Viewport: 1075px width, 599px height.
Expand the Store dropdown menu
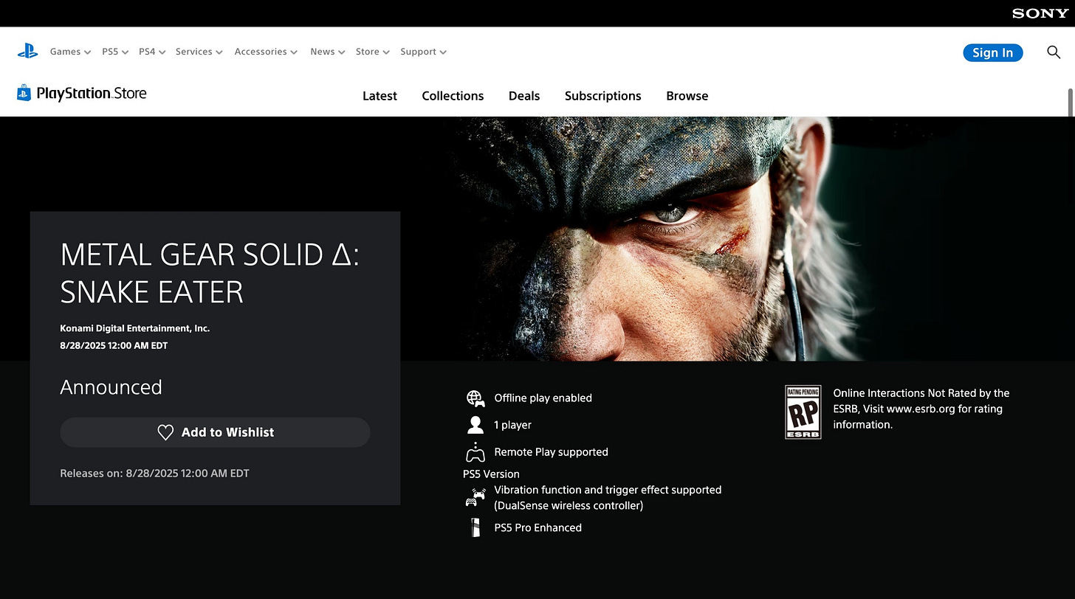pos(373,52)
